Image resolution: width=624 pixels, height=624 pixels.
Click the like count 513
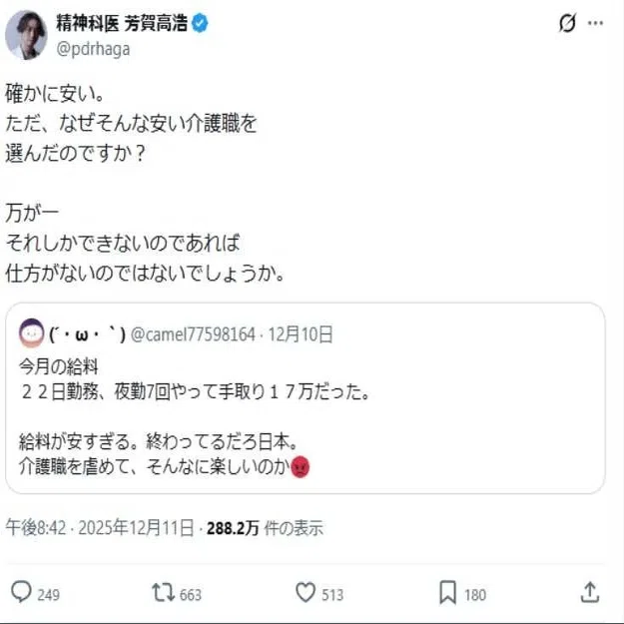click(x=332, y=595)
